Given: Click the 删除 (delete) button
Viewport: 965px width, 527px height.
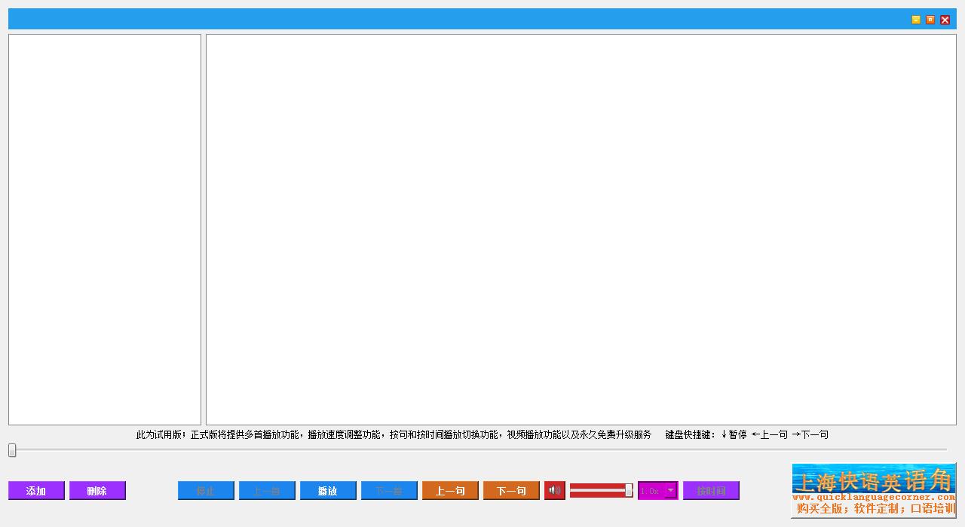Looking at the screenshot, I should (97, 491).
